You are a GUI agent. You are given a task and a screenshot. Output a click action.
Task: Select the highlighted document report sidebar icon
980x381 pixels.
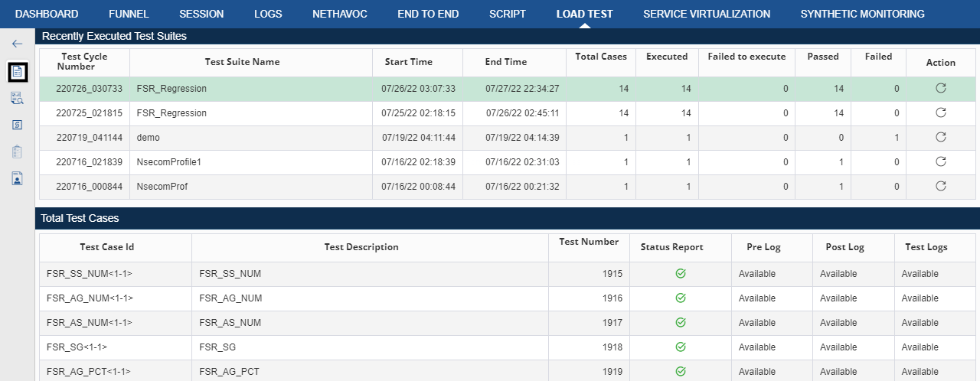coord(18,71)
